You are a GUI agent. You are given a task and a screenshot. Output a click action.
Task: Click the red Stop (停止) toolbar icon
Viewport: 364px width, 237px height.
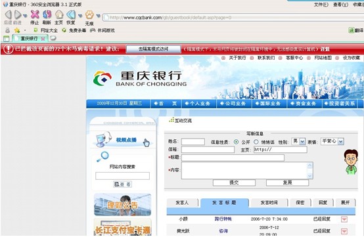coord(35,14)
